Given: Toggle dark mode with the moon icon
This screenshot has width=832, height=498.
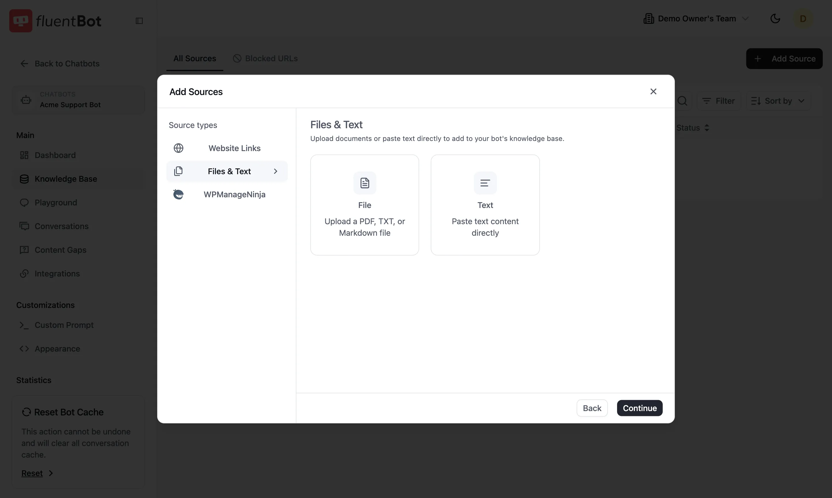Looking at the screenshot, I should (x=775, y=18).
